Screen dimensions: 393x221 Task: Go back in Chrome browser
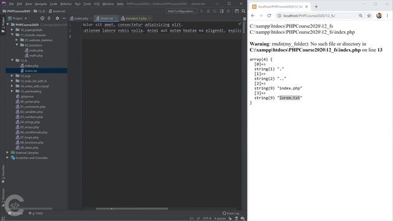[x=252, y=15]
